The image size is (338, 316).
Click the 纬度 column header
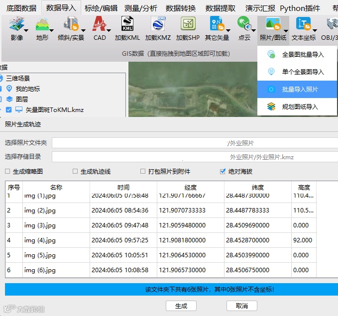258,187
